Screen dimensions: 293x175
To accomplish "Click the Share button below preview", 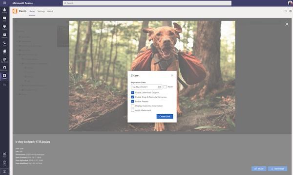I will click(x=259, y=169).
